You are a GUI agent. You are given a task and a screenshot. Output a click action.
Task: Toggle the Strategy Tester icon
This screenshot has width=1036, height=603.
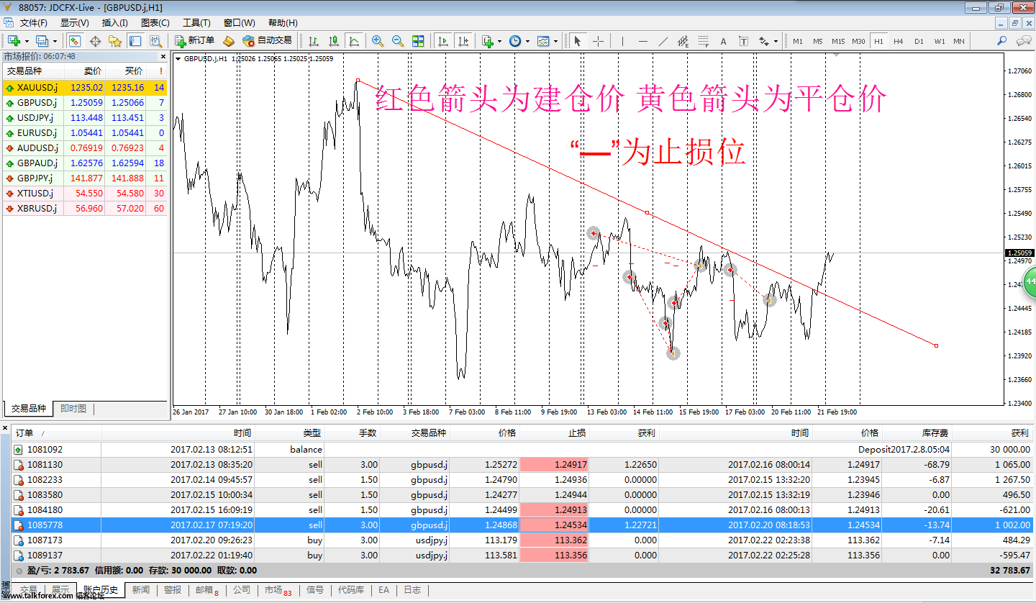coord(155,41)
